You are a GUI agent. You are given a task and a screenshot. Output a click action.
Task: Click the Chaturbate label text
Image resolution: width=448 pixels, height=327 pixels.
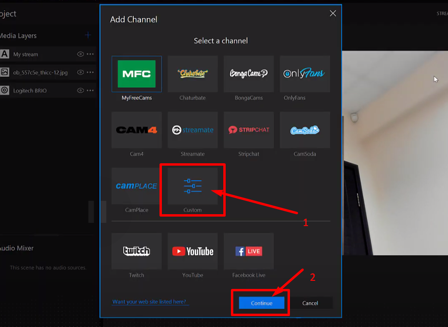(x=192, y=98)
